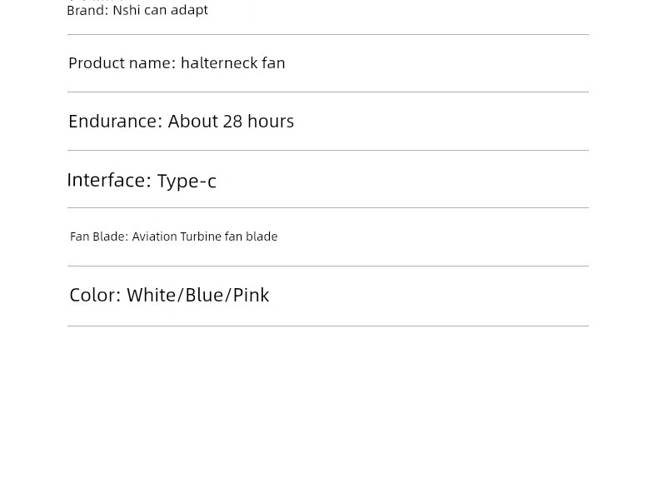Click the word Interface
Screen dimensions: 658x493
[x=108, y=180]
